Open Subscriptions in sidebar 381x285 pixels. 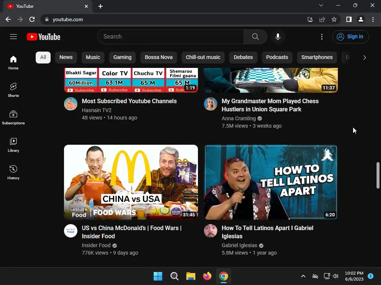pos(13,118)
